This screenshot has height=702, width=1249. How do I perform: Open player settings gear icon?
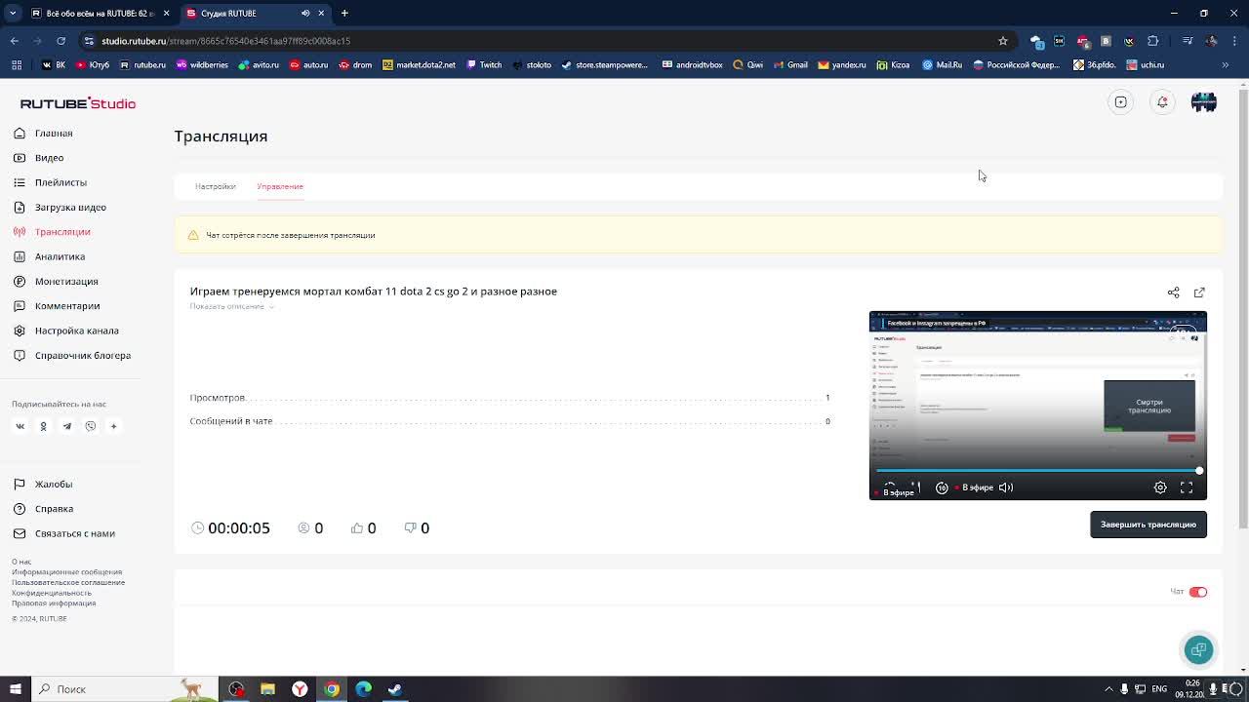click(1160, 487)
